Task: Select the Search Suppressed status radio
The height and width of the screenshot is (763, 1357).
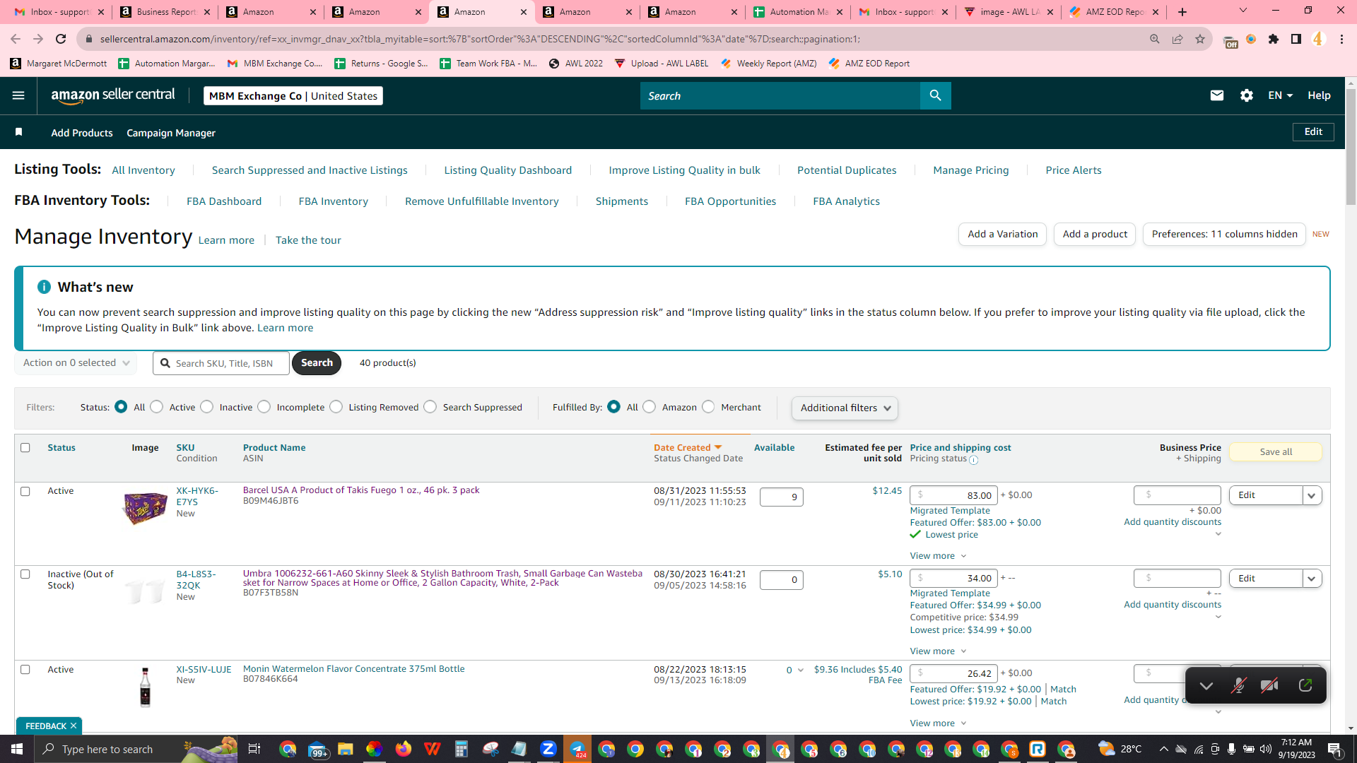Action: pos(430,407)
